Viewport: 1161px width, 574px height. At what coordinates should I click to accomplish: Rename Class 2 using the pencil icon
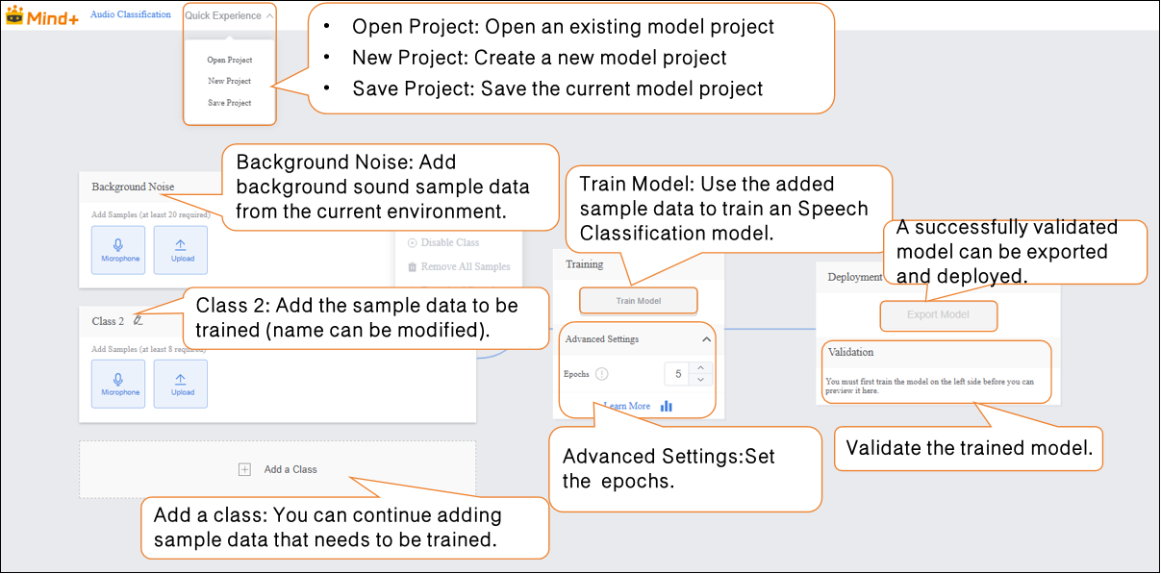139,320
